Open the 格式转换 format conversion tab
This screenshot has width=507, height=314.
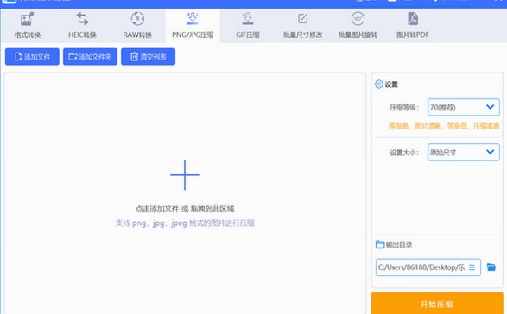pyautogui.click(x=28, y=26)
